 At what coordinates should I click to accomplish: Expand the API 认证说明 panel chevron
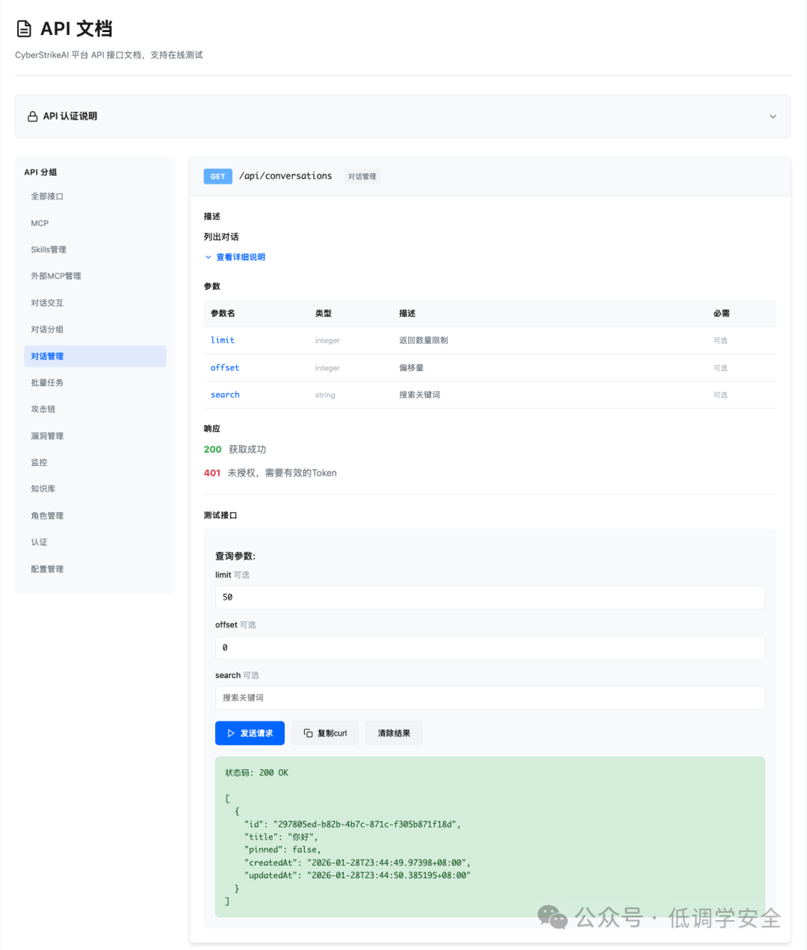(773, 117)
